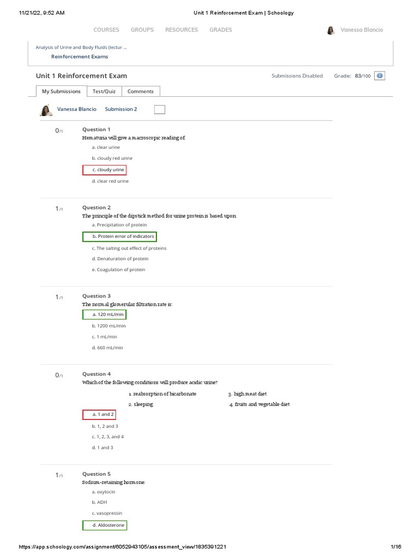The width and height of the screenshot is (420, 560).
Task: Go to Resources in the top navigation
Action: (182, 30)
